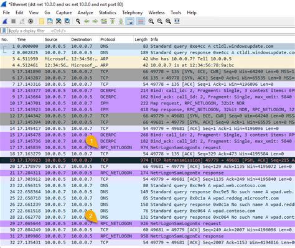
Task: Select packet 17 NetrLogonSamLogonEx request
Action: tap(147, 147)
